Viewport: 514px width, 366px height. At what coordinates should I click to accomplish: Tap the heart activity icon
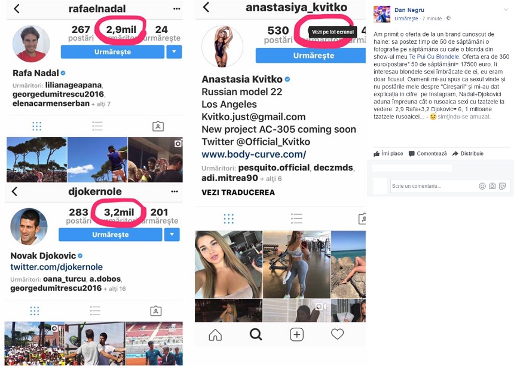click(337, 334)
